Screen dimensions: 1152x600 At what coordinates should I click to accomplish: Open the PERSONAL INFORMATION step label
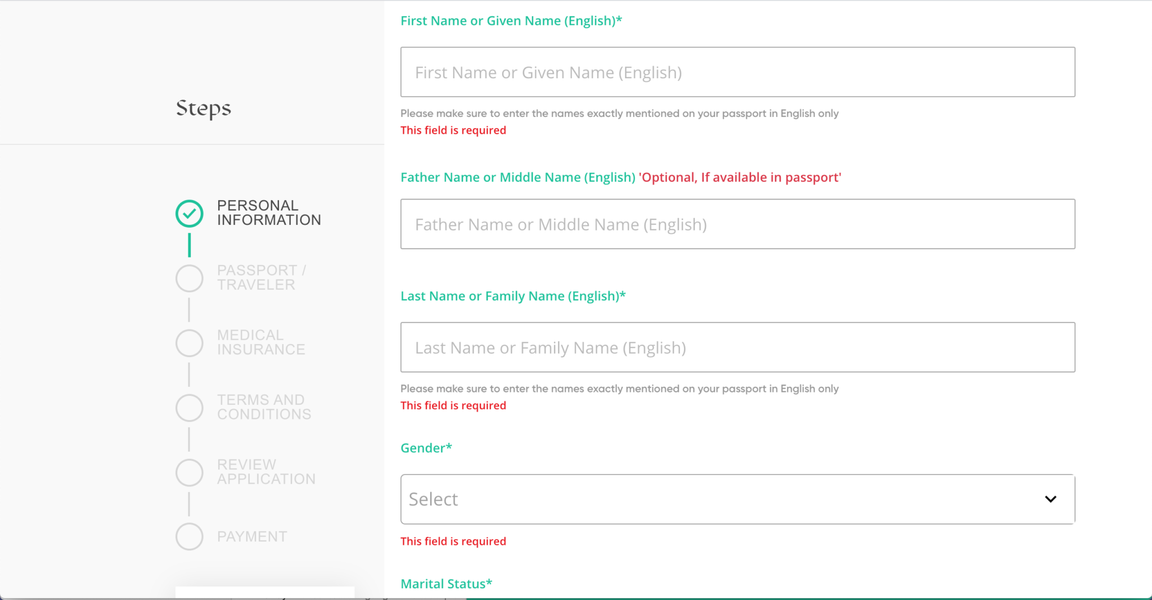[x=269, y=213]
